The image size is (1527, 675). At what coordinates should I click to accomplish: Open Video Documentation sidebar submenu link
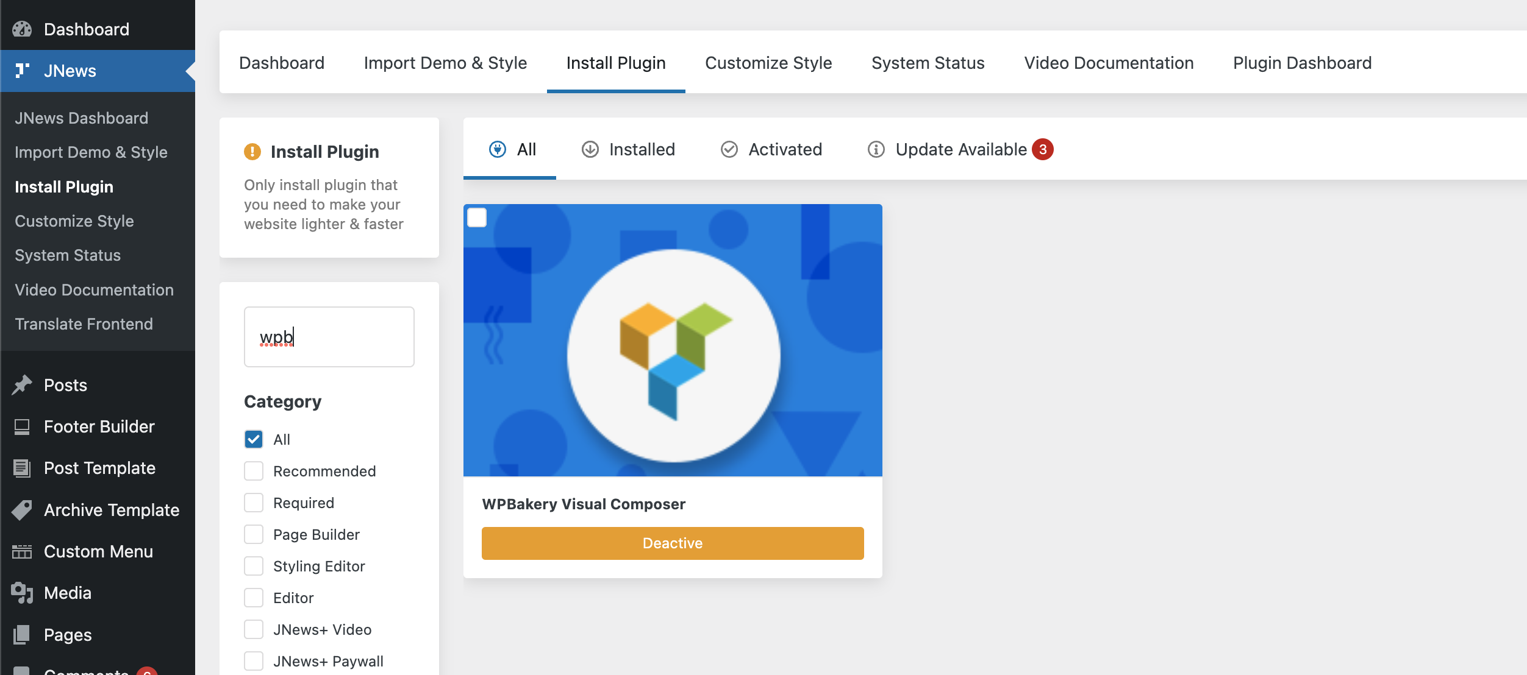coord(95,290)
